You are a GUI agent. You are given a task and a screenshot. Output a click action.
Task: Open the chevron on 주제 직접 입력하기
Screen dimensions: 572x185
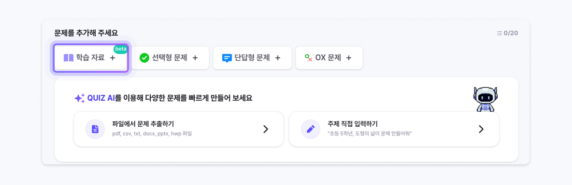(x=481, y=129)
